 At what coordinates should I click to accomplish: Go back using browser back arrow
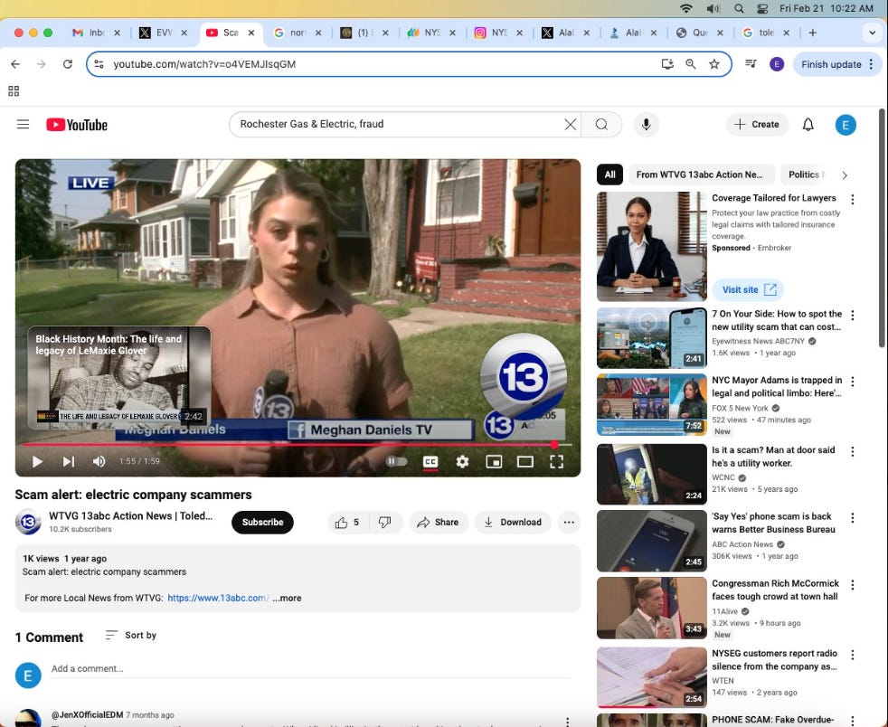click(x=15, y=64)
